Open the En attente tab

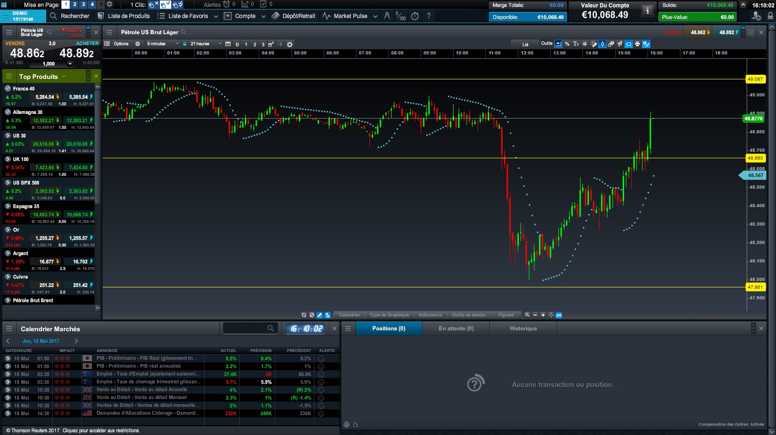point(456,328)
